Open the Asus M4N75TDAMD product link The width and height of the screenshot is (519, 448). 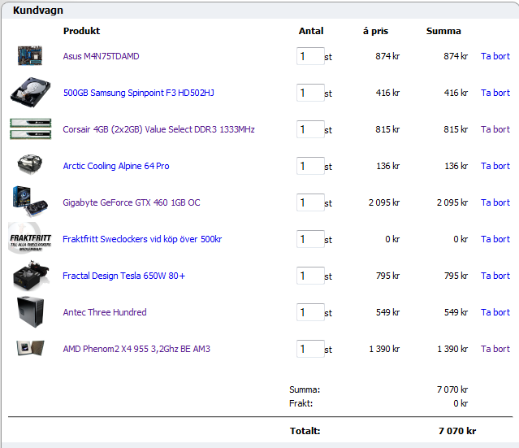(101, 57)
